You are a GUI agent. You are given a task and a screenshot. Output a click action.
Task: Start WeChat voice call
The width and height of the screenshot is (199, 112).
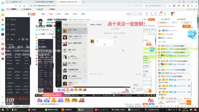tap(136, 74)
